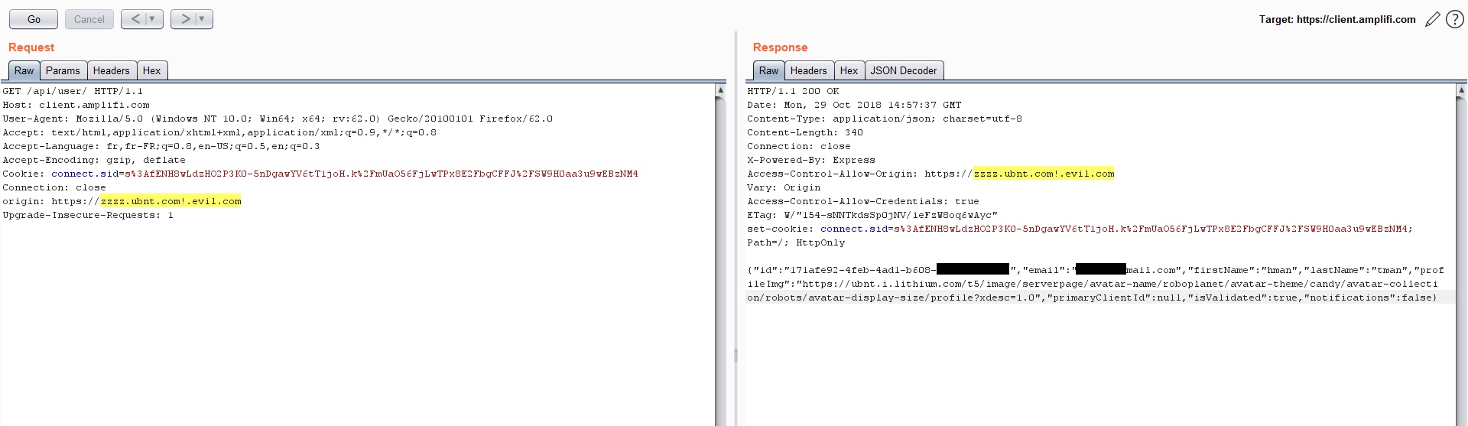
Task: Click the HTTP/1.1 200 OK status line
Action: coord(793,91)
